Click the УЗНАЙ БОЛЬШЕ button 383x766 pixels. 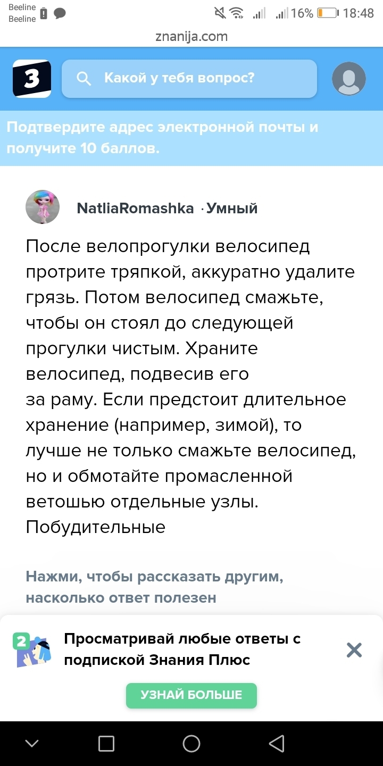[191, 695]
